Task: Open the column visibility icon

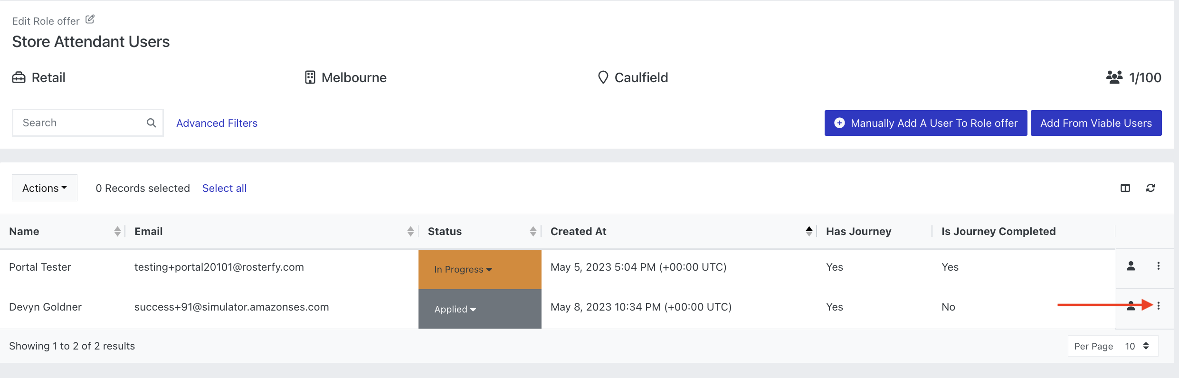Action: (1125, 188)
